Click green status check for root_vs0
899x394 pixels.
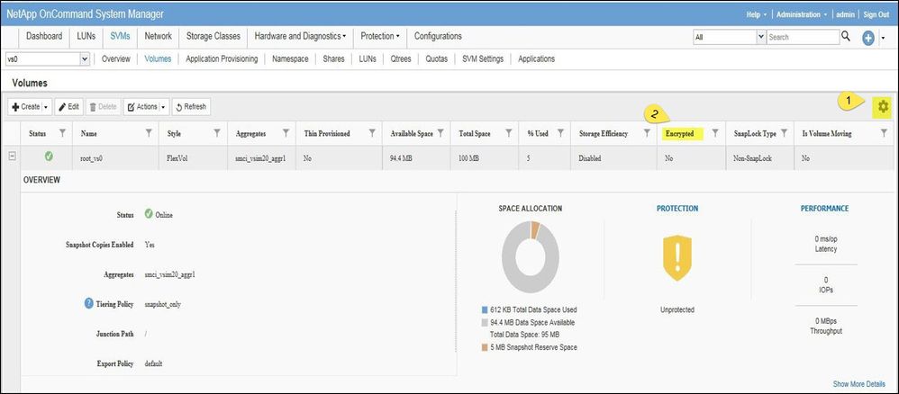tap(49, 156)
